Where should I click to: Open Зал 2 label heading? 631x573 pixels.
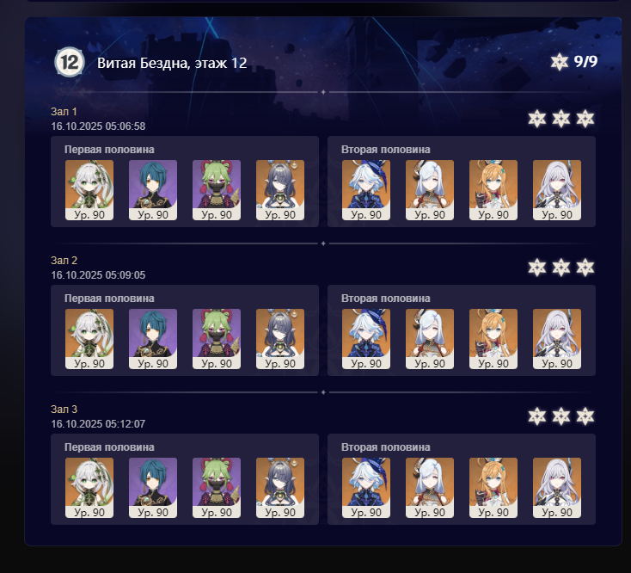coord(64,261)
